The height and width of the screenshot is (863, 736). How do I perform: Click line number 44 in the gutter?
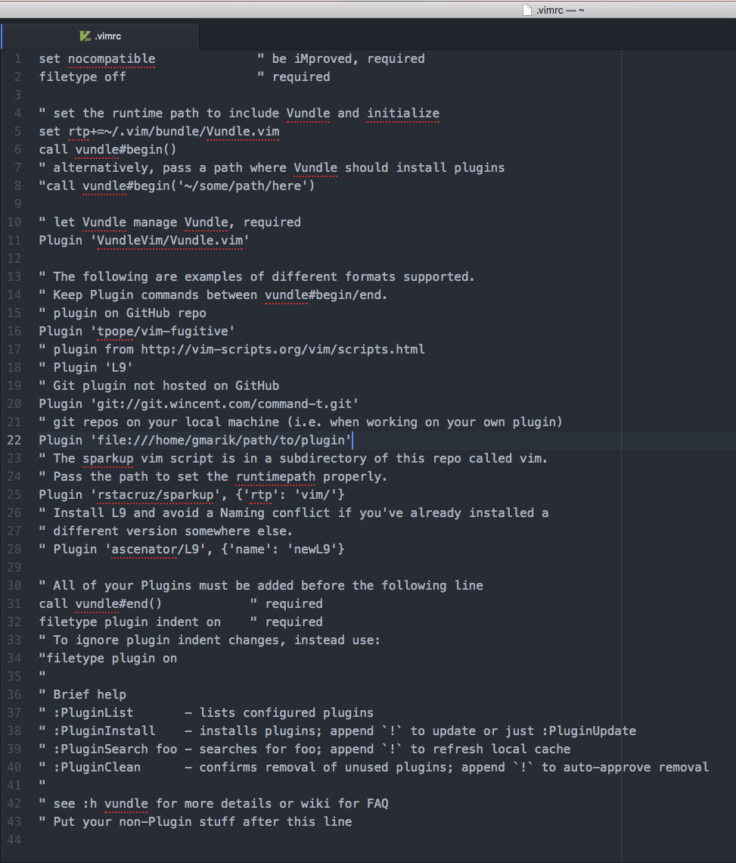click(14, 840)
